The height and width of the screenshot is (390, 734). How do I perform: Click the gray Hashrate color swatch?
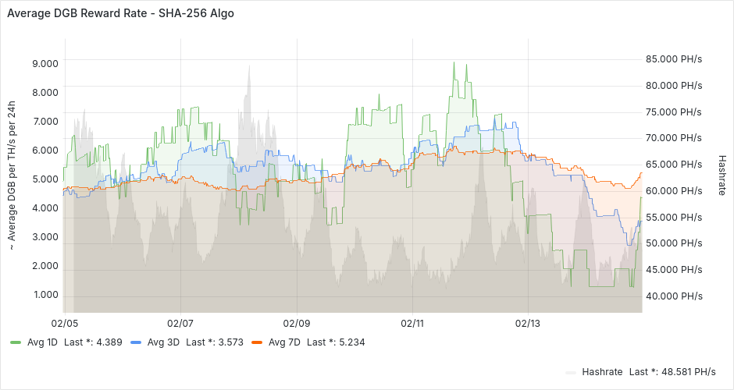coord(570,371)
